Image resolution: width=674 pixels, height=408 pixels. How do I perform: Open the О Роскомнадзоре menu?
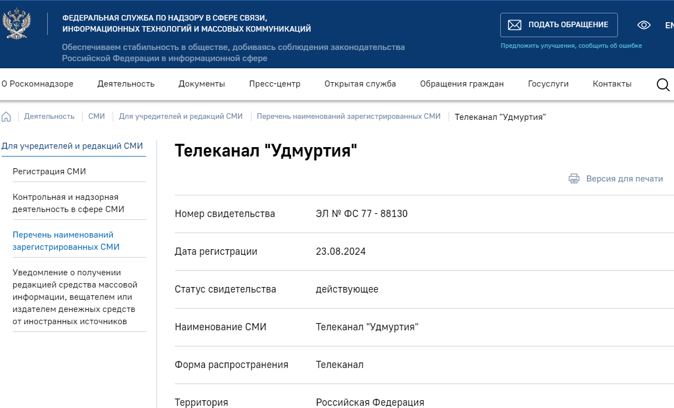(x=37, y=84)
